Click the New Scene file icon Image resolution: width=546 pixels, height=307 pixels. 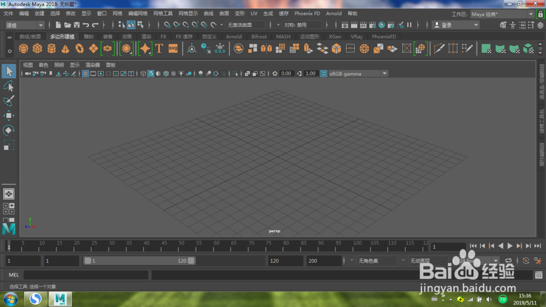pos(58,25)
